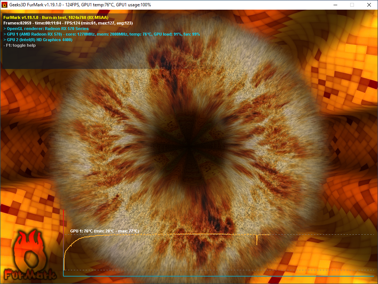Image resolution: width=378 pixels, height=284 pixels.
Task: Close the FurMark window
Action: click(369, 5)
